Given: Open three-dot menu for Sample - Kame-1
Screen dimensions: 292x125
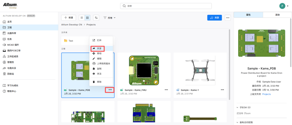Looking at the screenshot, I should point(222,90).
